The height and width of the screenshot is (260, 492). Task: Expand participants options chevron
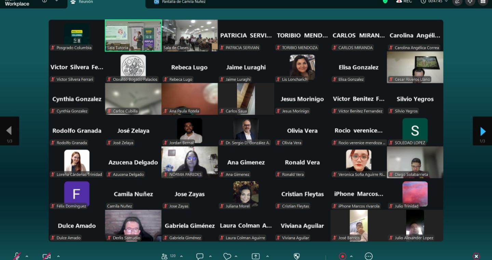click(x=181, y=257)
